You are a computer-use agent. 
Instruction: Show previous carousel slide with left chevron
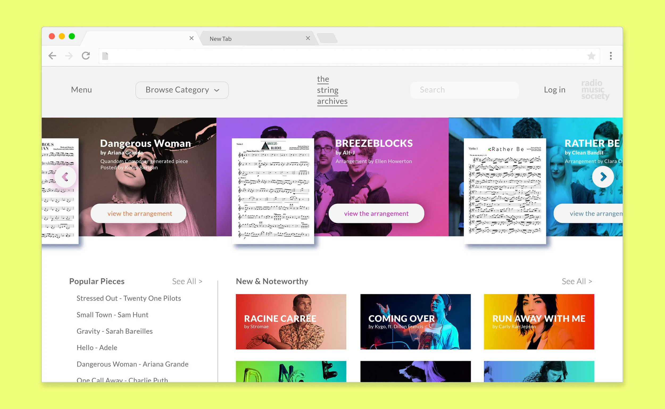point(65,177)
